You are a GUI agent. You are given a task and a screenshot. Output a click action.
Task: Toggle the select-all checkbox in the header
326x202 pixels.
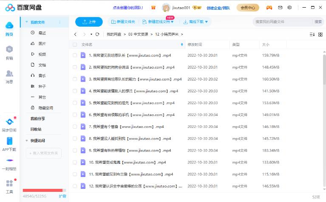(75, 44)
